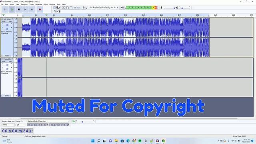This screenshot has width=256, height=144.
Task: Solo the lower stereo track
Action: point(10,61)
